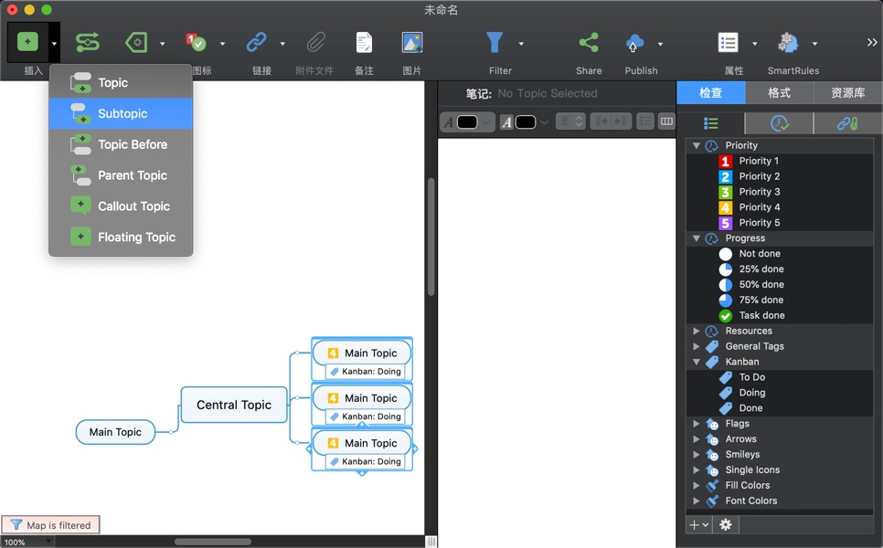Expand the Resources section
This screenshot has height=548, width=883.
[x=697, y=331]
